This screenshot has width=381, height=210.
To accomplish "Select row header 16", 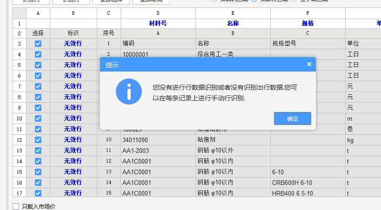I will [20, 183].
